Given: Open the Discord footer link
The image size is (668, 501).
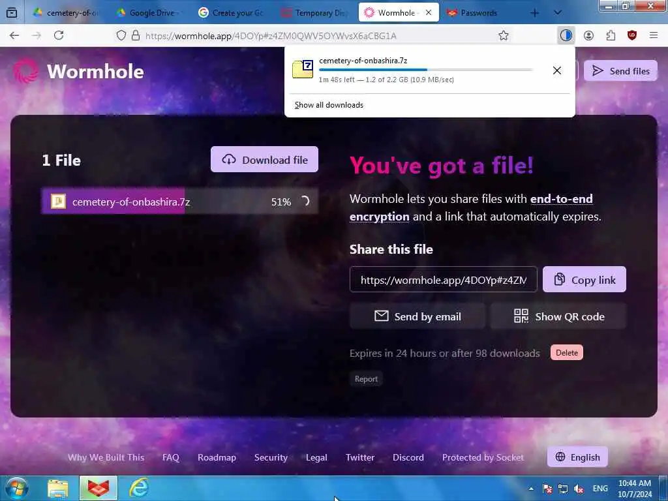Looking at the screenshot, I should tap(408, 457).
